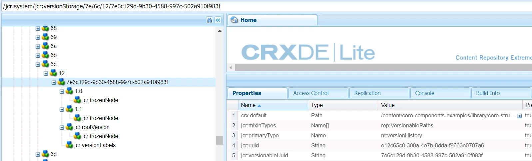
Task: Click the binoculars search icon in tree panel
Action: 210,20
